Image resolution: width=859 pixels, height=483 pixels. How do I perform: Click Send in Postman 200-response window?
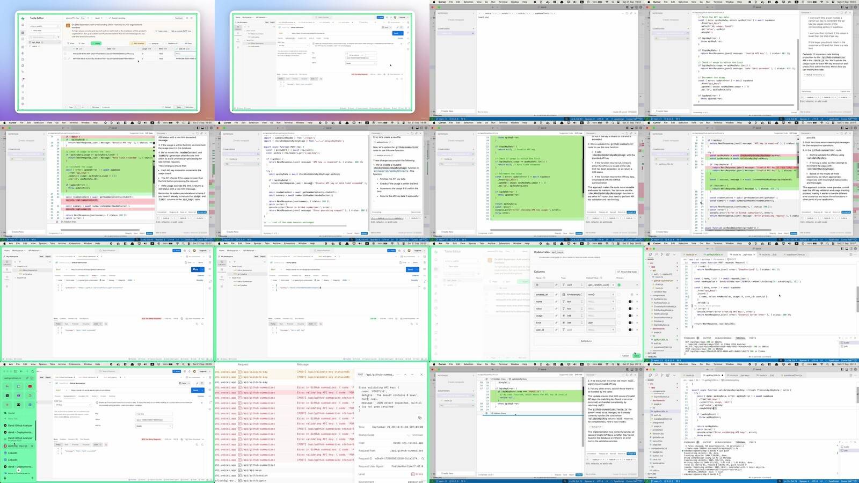[x=409, y=269]
